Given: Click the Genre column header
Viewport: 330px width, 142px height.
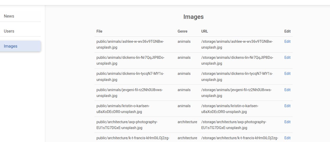Looking at the screenshot, I should (182, 31).
